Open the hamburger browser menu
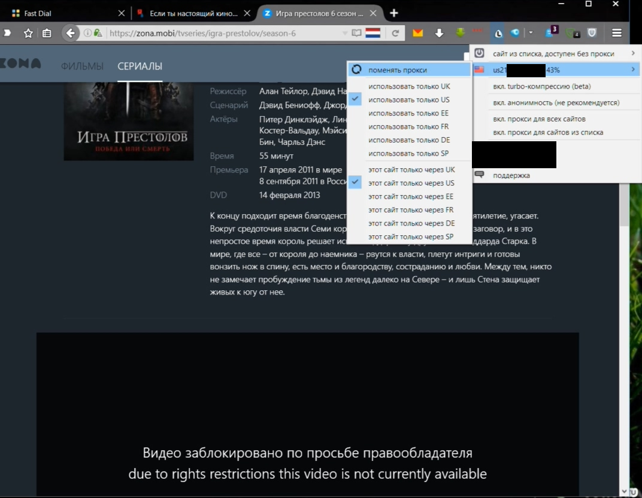The height and width of the screenshot is (498, 642). (617, 33)
